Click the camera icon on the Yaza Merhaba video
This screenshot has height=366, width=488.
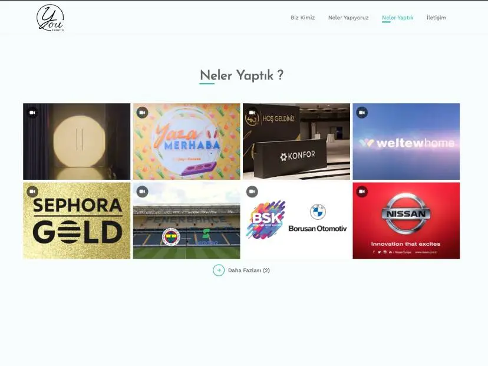tap(141, 112)
